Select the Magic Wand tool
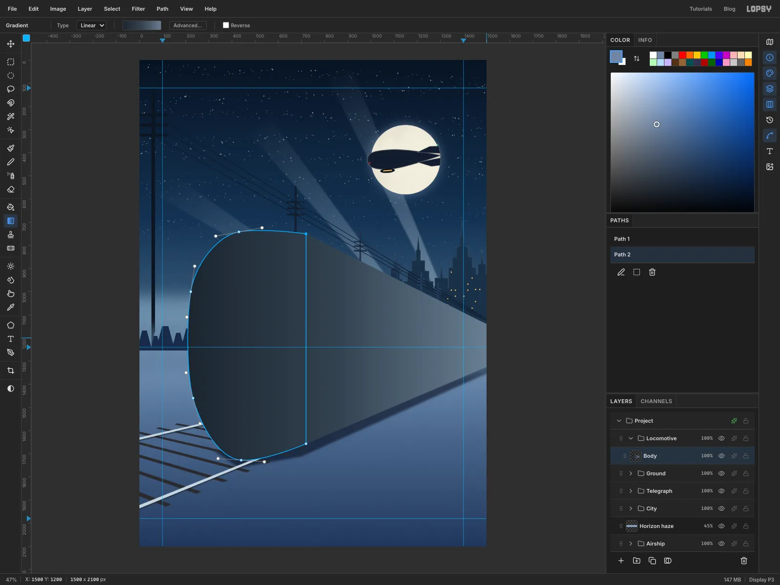780x585 pixels. pos(11,117)
